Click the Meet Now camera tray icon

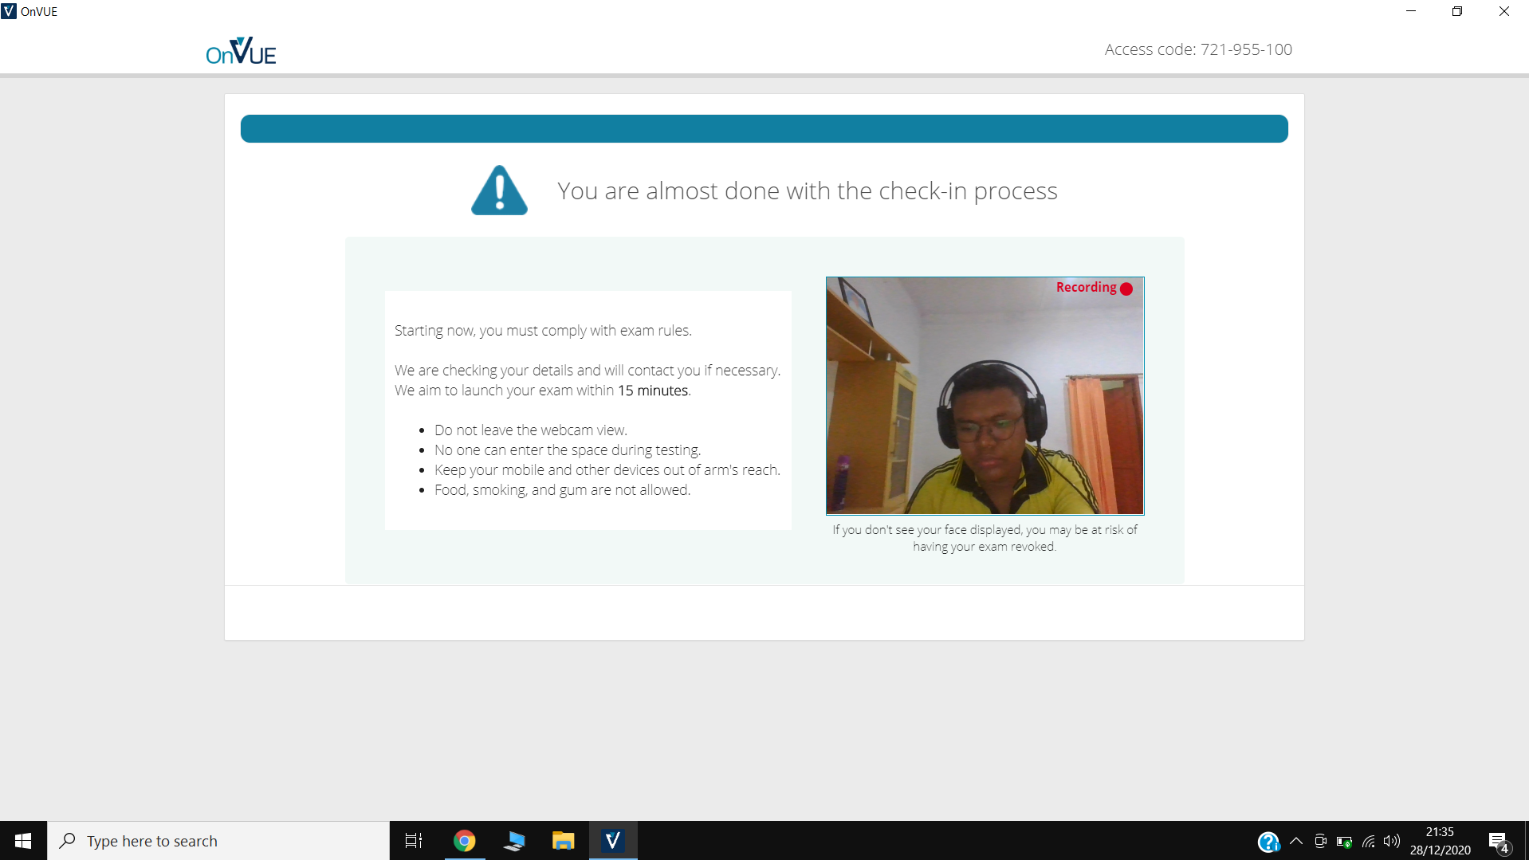[1320, 841]
